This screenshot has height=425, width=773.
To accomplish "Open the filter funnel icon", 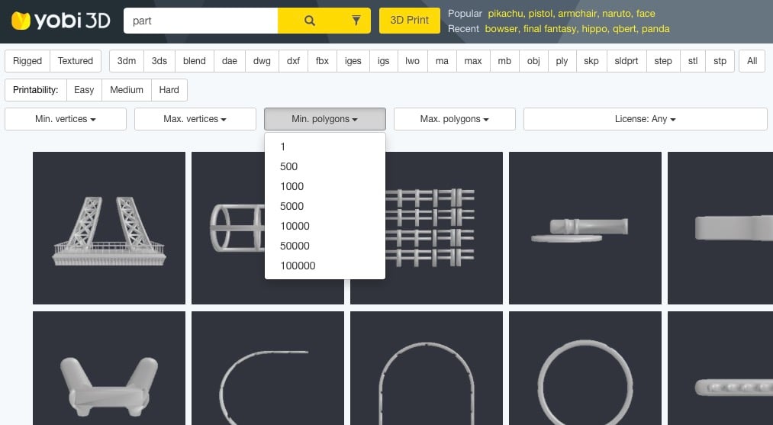I will click(356, 21).
